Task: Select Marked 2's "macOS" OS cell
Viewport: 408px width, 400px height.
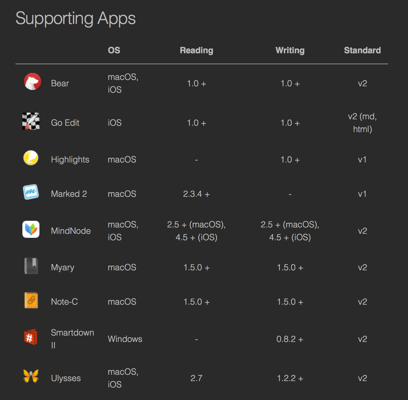Action: pyautogui.click(x=122, y=194)
